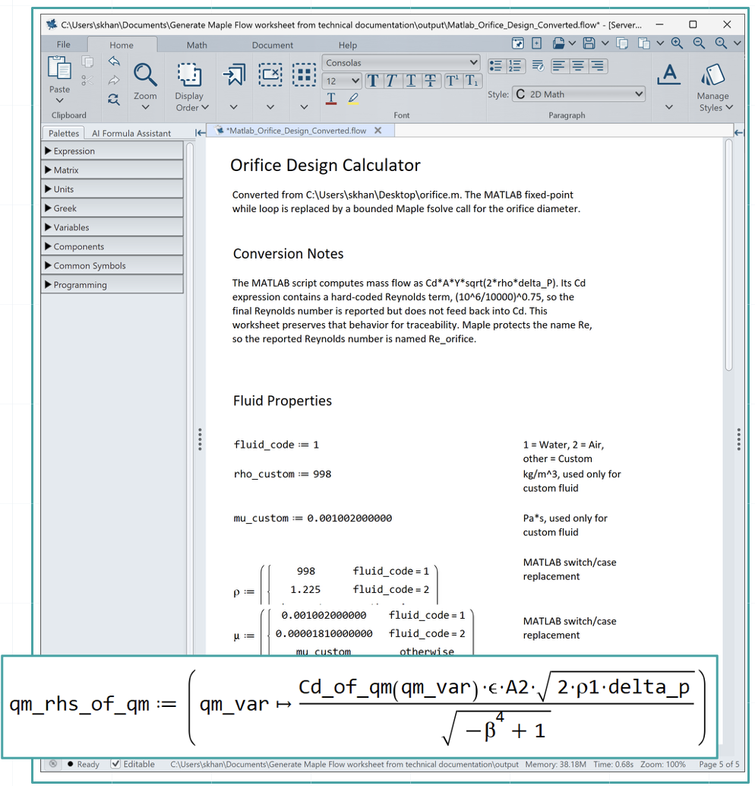Click the save floppy disk icon
This screenshot has width=755, height=786.
(x=589, y=43)
